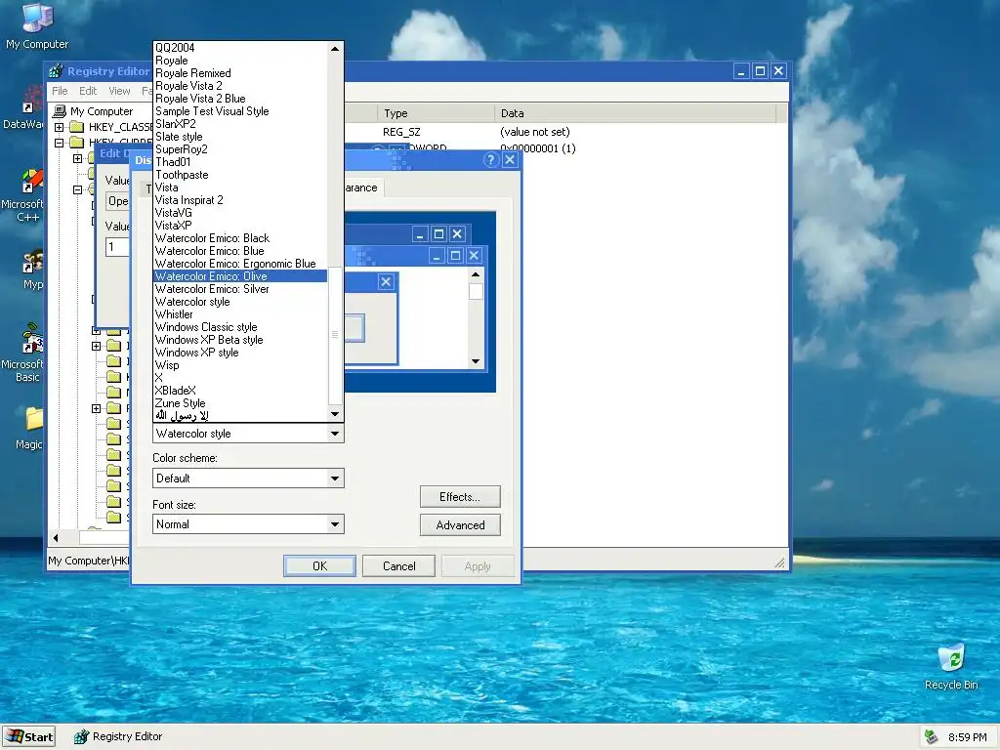
Task: Click the clock showing 8:59 PM
Action: (967, 736)
